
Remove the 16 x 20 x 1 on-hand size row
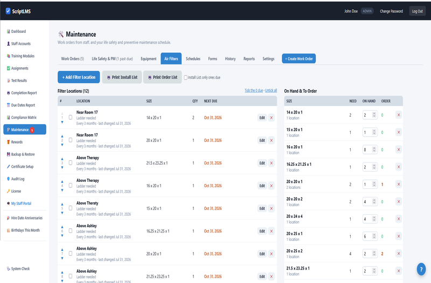tap(399, 150)
